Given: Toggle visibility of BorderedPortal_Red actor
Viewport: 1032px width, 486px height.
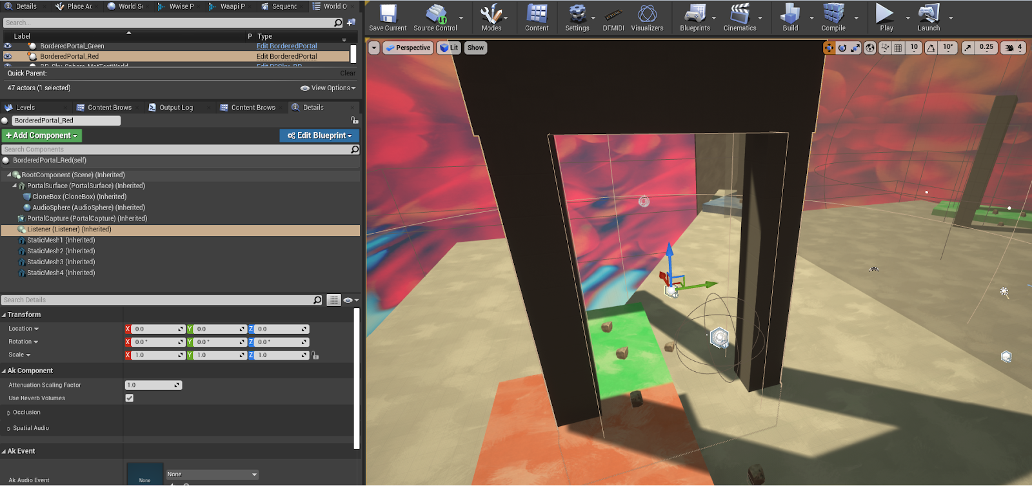Looking at the screenshot, I should [x=8, y=57].
